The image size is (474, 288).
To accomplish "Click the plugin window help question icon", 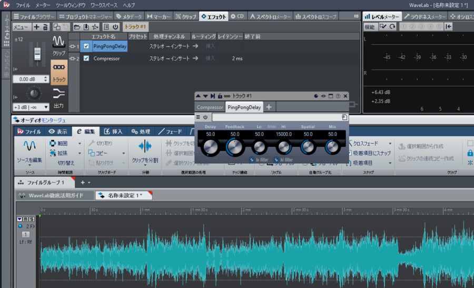I will coord(338,96).
